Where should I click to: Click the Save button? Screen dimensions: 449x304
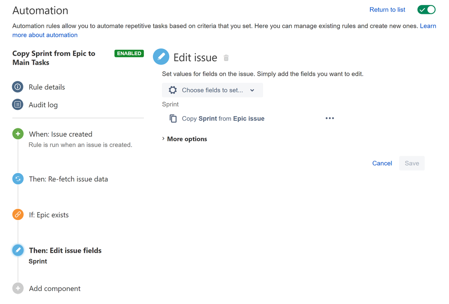click(412, 163)
